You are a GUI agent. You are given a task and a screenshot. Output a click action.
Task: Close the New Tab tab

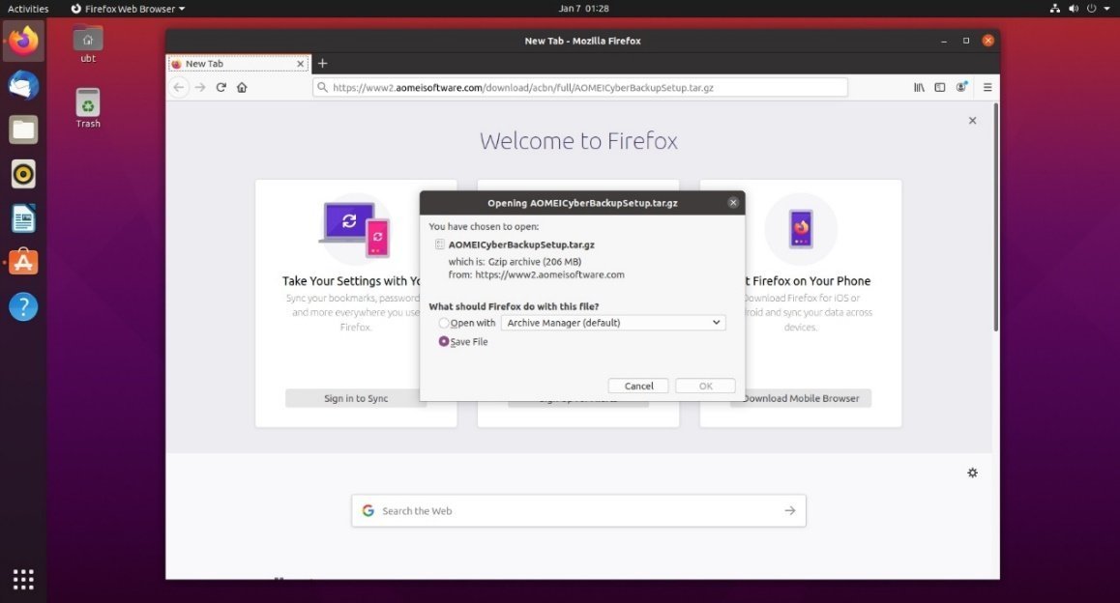pyautogui.click(x=301, y=64)
